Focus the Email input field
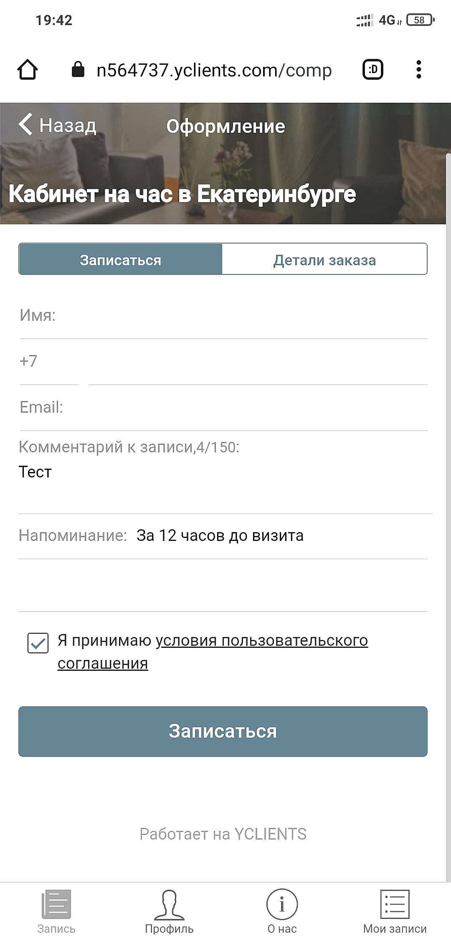 pos(223,408)
